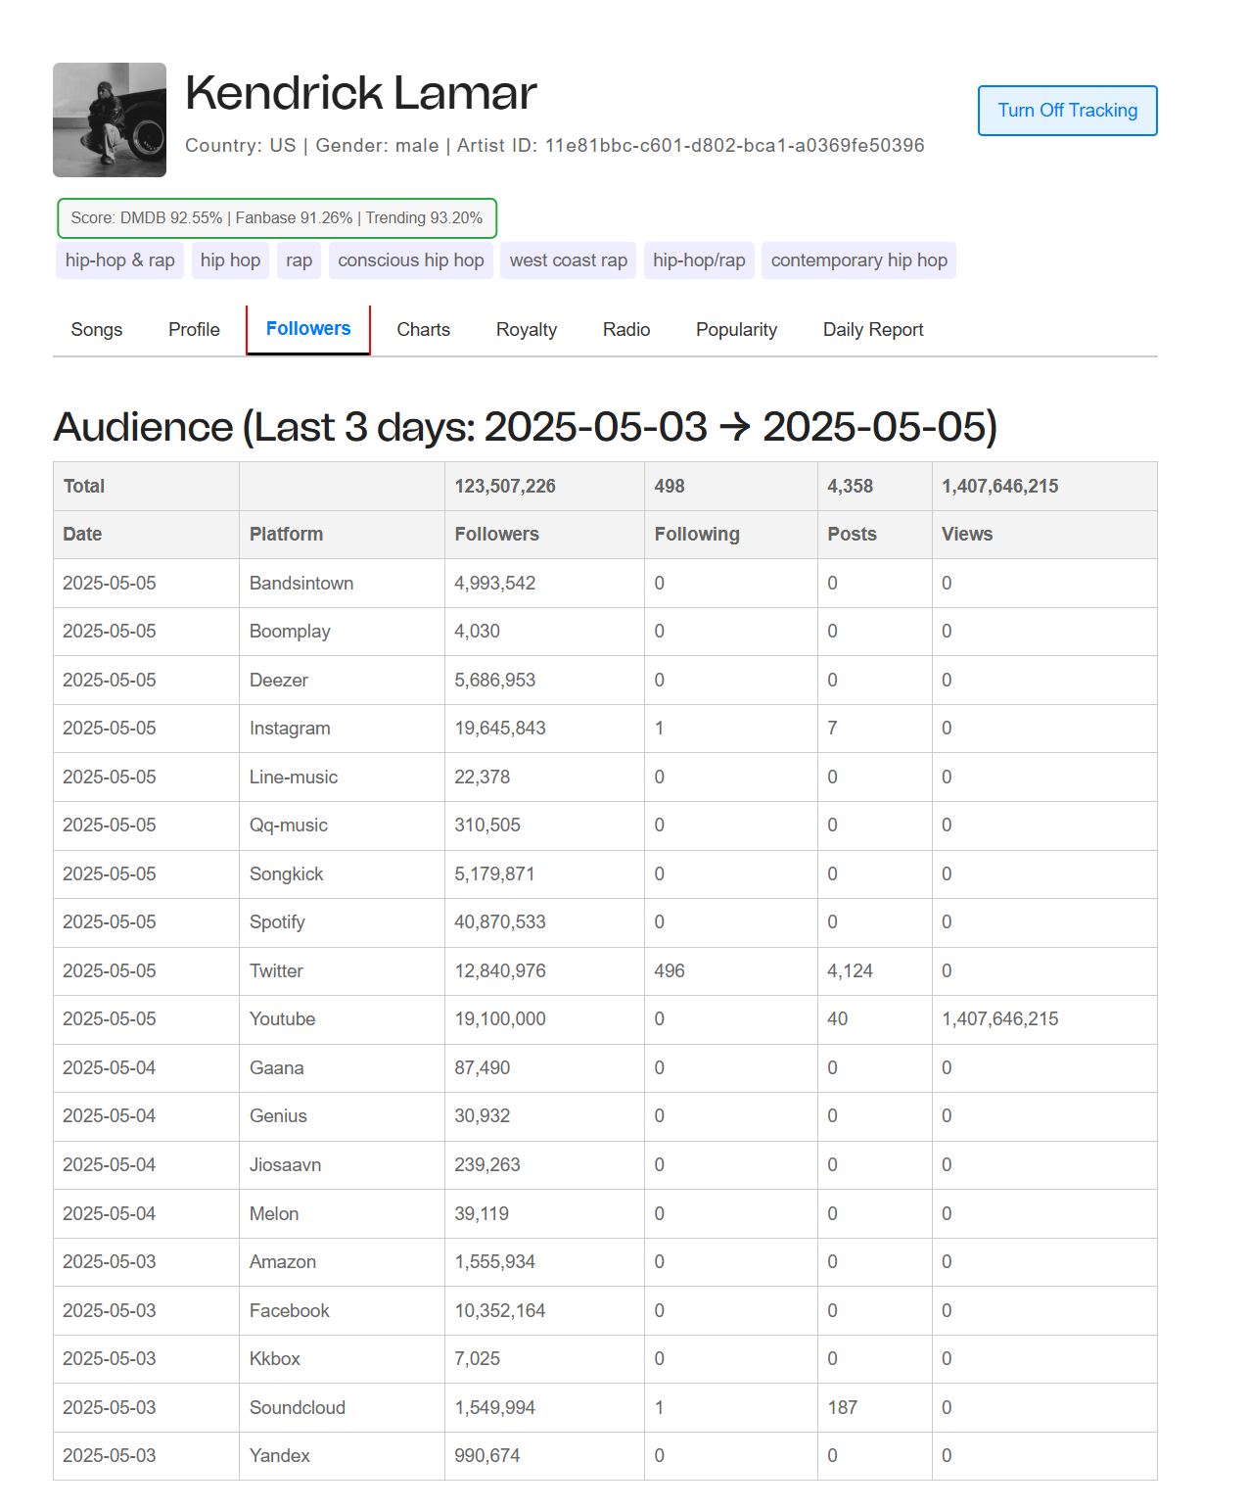Click total followers value 123,507,226
The image size is (1249, 1509).
(505, 487)
